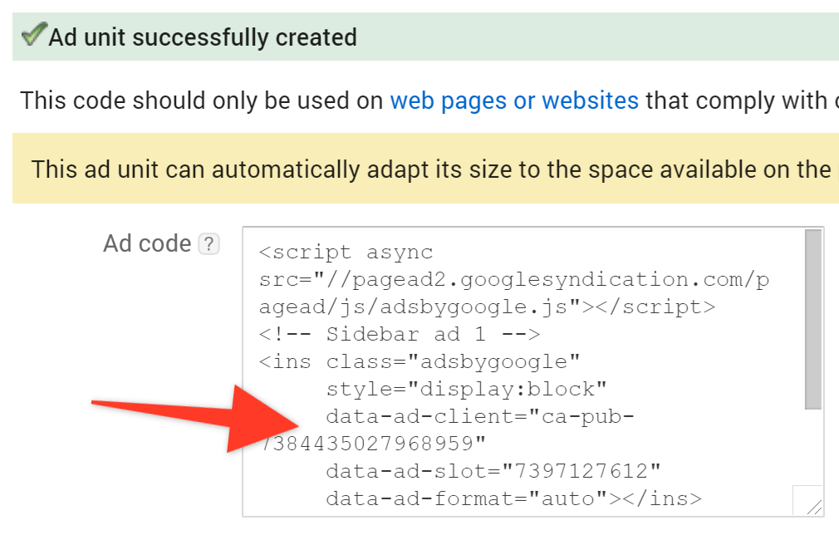Click the "<!-- Sidebar ad 1 -->" comment line
The height and width of the screenshot is (540, 839).
pos(400,335)
